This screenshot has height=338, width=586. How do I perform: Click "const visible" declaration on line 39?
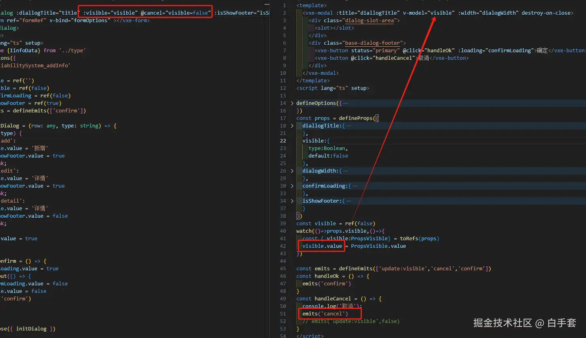[x=316, y=224]
